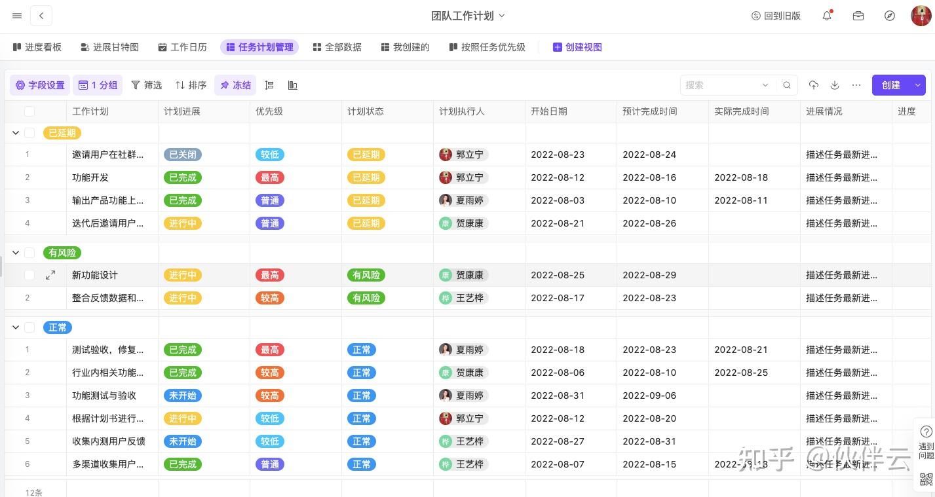The image size is (935, 497).
Task: Check the 已延期 group checkbox
Action: (29, 133)
